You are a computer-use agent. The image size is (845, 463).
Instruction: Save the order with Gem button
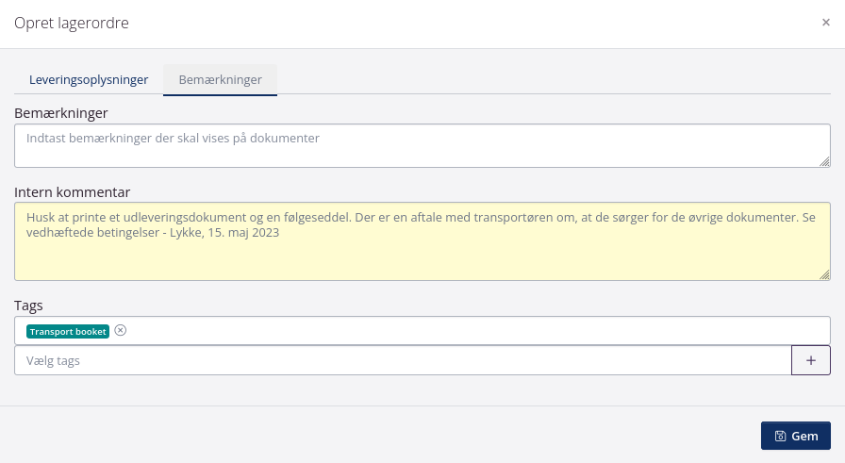795,437
